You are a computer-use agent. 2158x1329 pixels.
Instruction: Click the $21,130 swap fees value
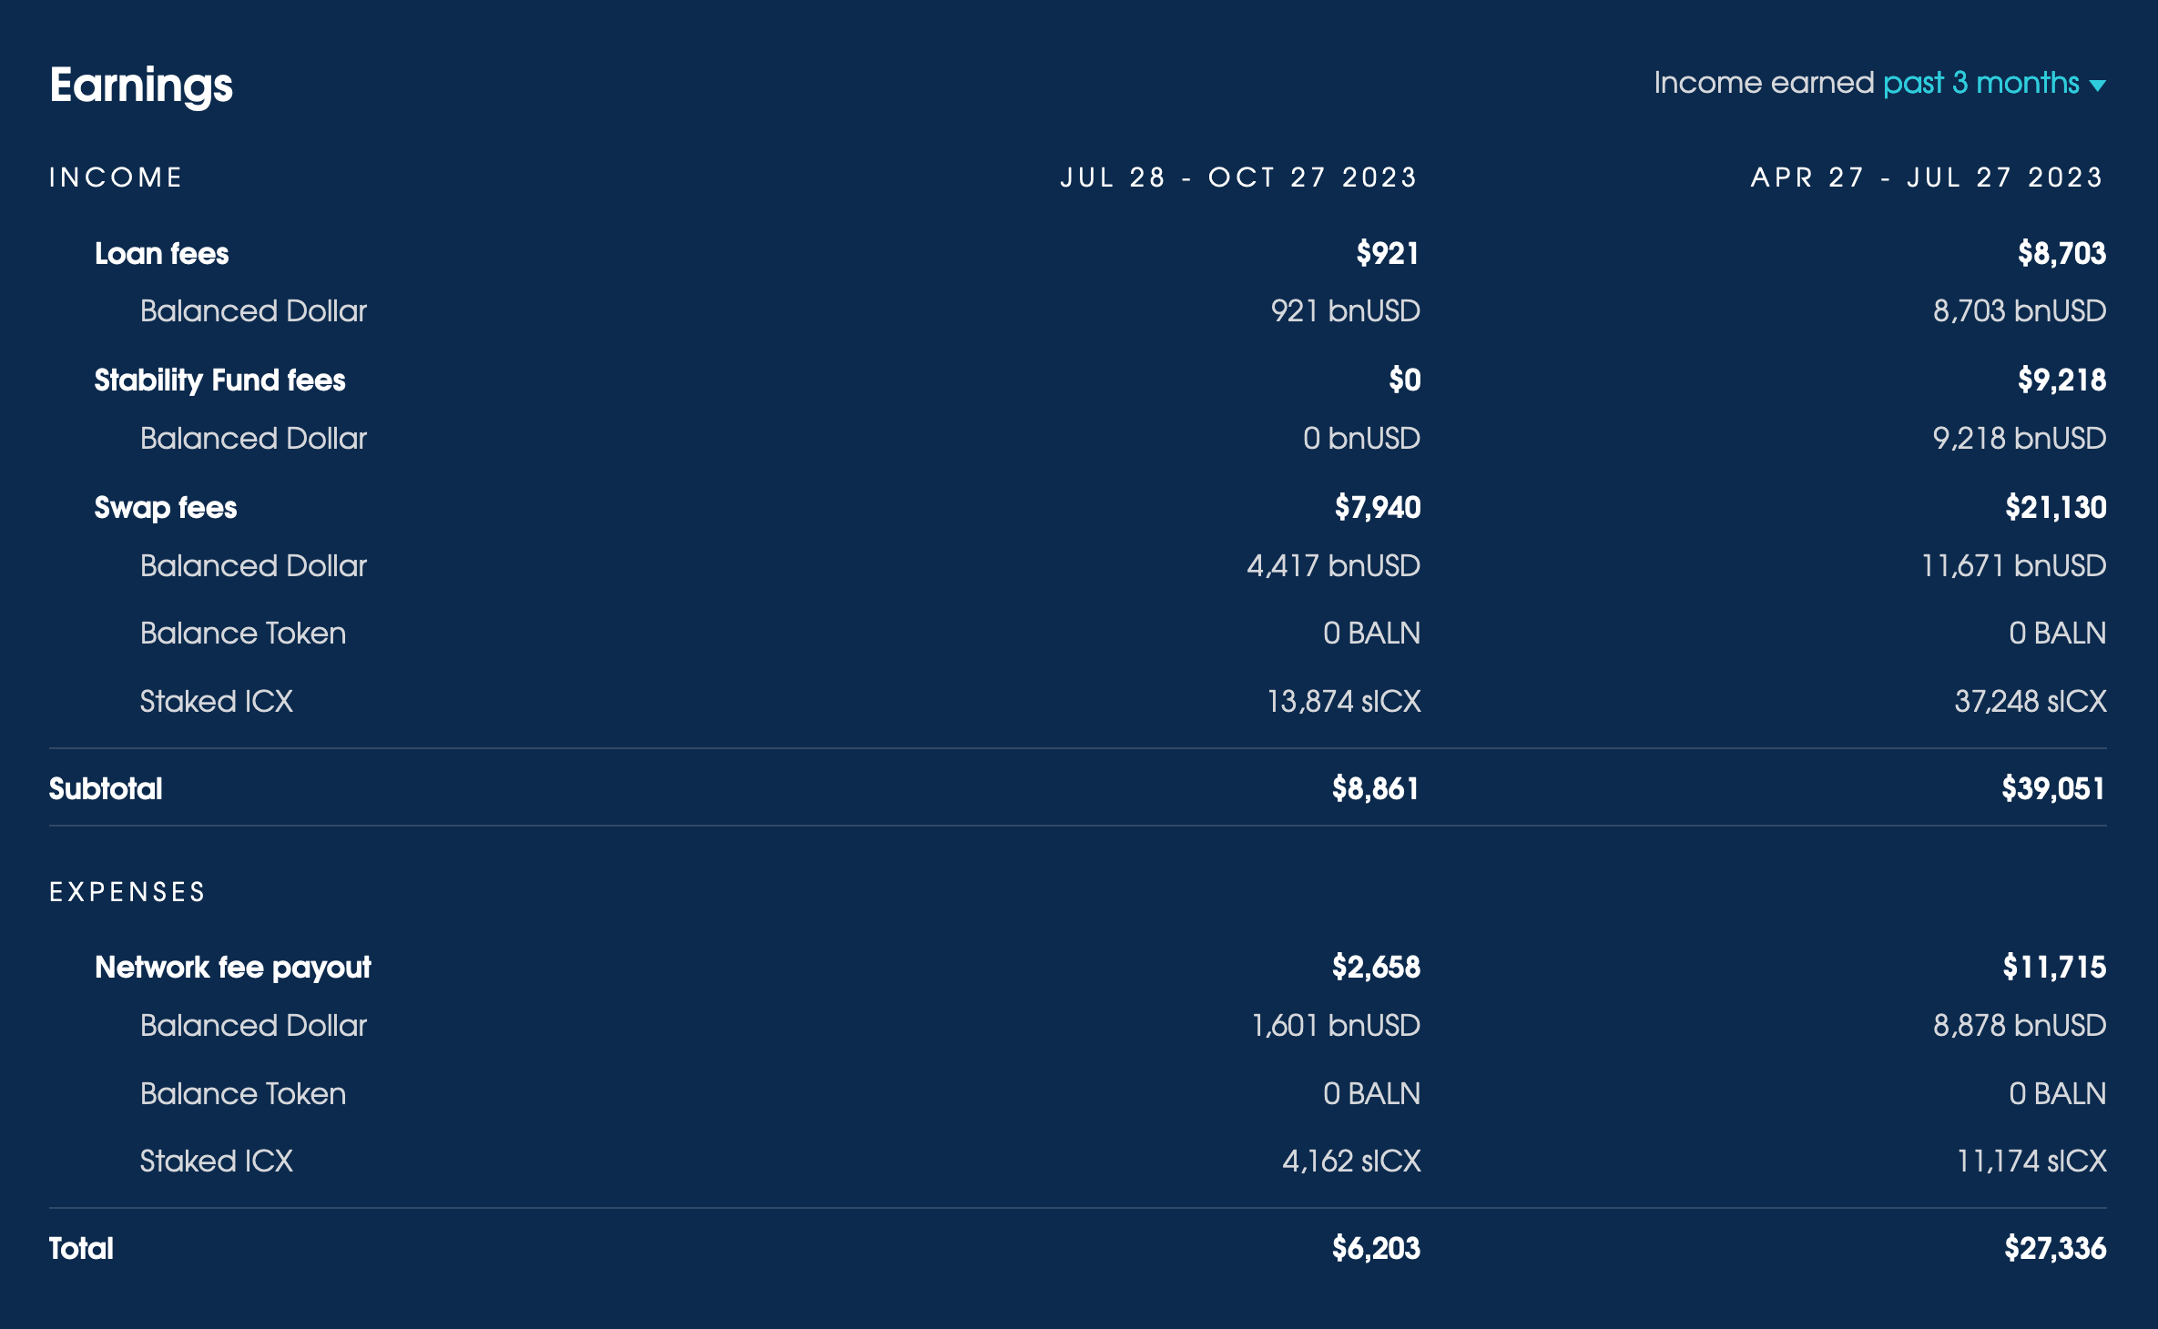(x=2055, y=507)
